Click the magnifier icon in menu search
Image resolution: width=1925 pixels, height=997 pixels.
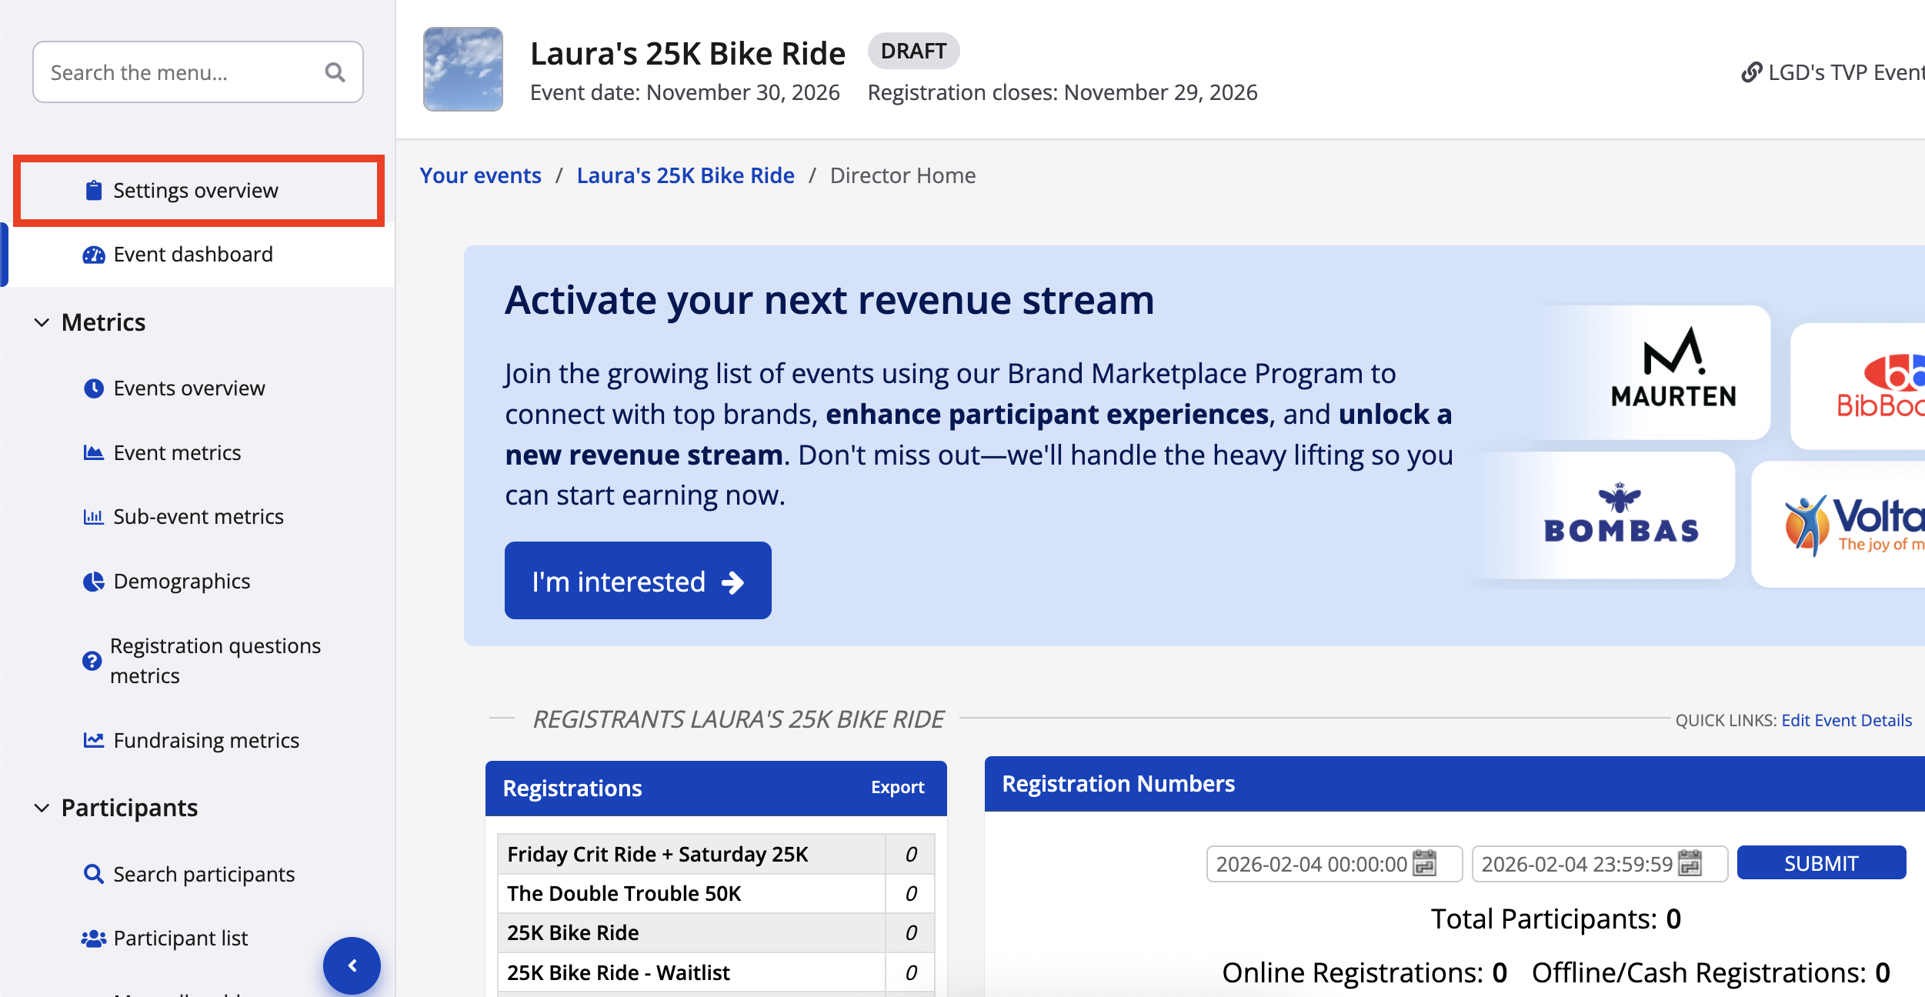(x=335, y=72)
